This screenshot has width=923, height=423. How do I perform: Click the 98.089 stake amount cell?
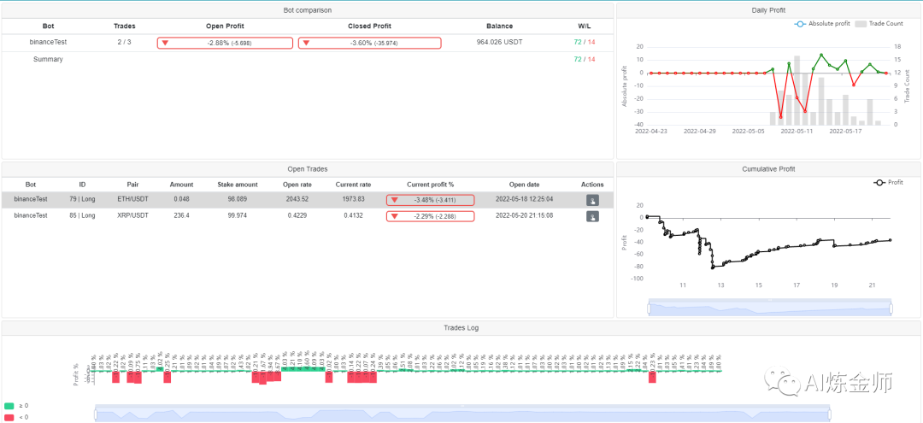[236, 199]
